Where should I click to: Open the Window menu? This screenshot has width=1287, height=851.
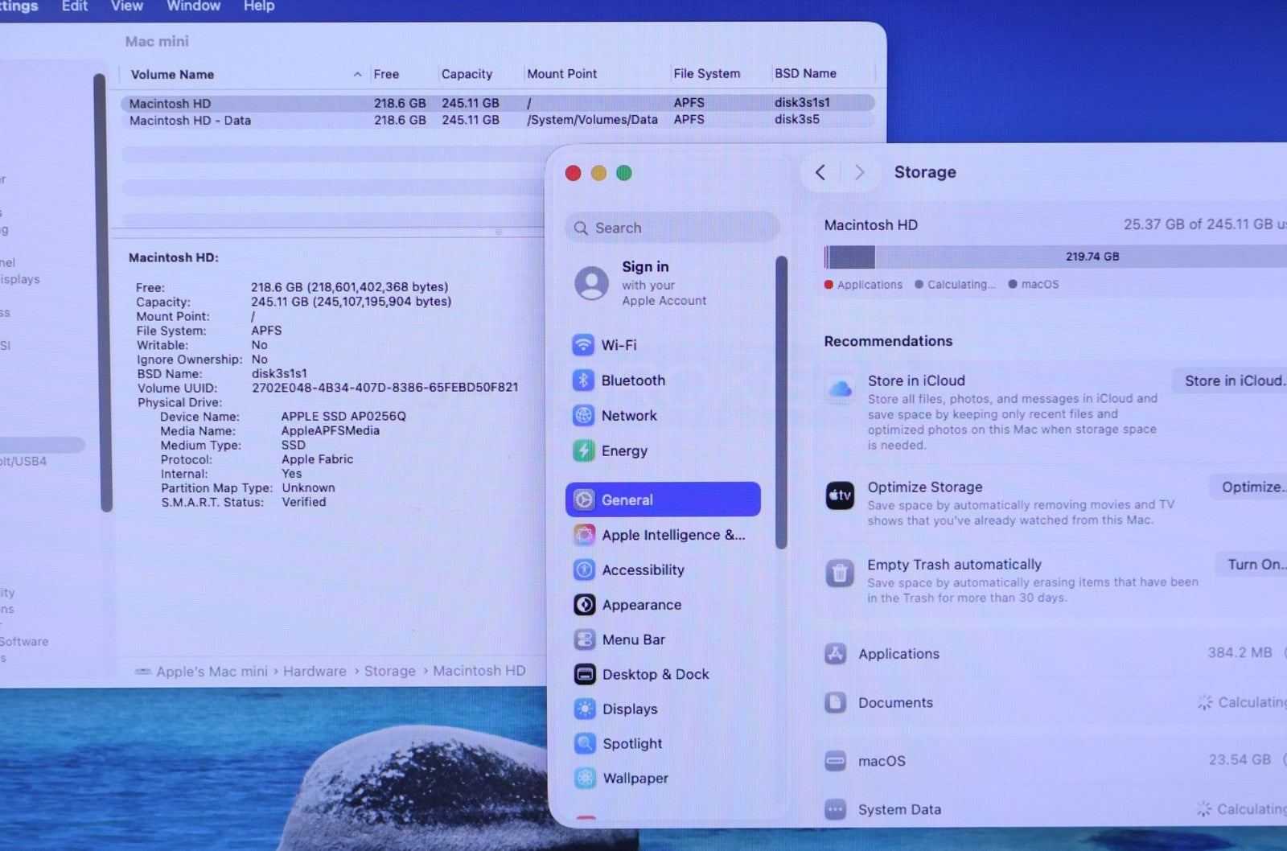click(193, 6)
